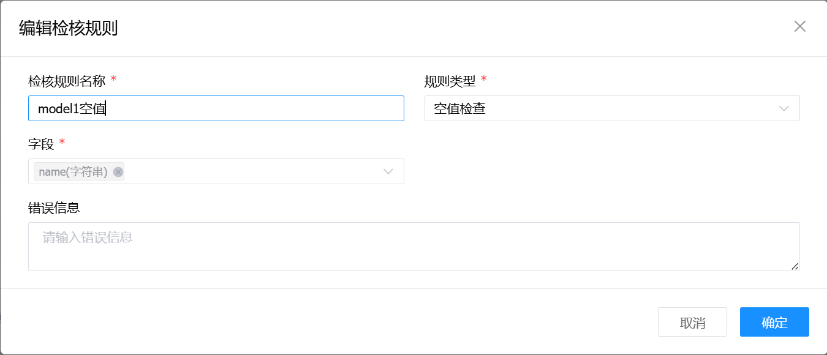Click the empty area of the 字段 multi-select box
827x355 pixels.
pyautogui.click(x=251, y=171)
